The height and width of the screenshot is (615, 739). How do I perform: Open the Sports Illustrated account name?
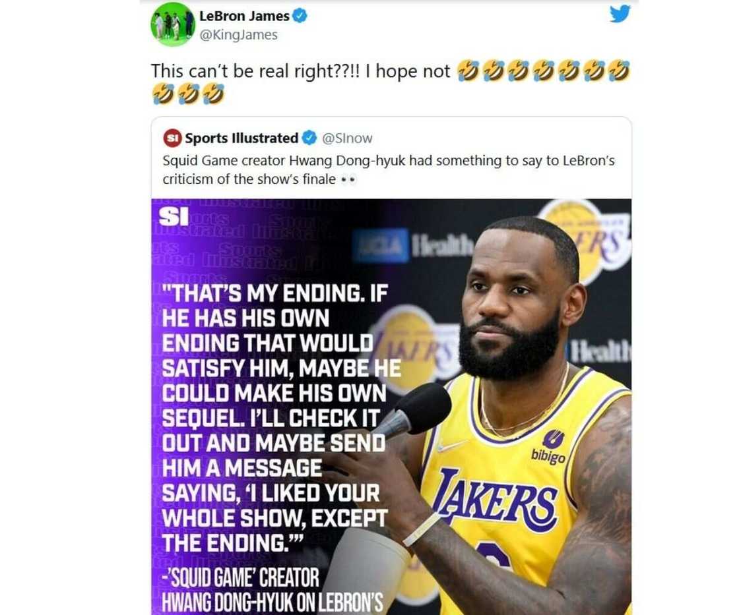(x=241, y=138)
